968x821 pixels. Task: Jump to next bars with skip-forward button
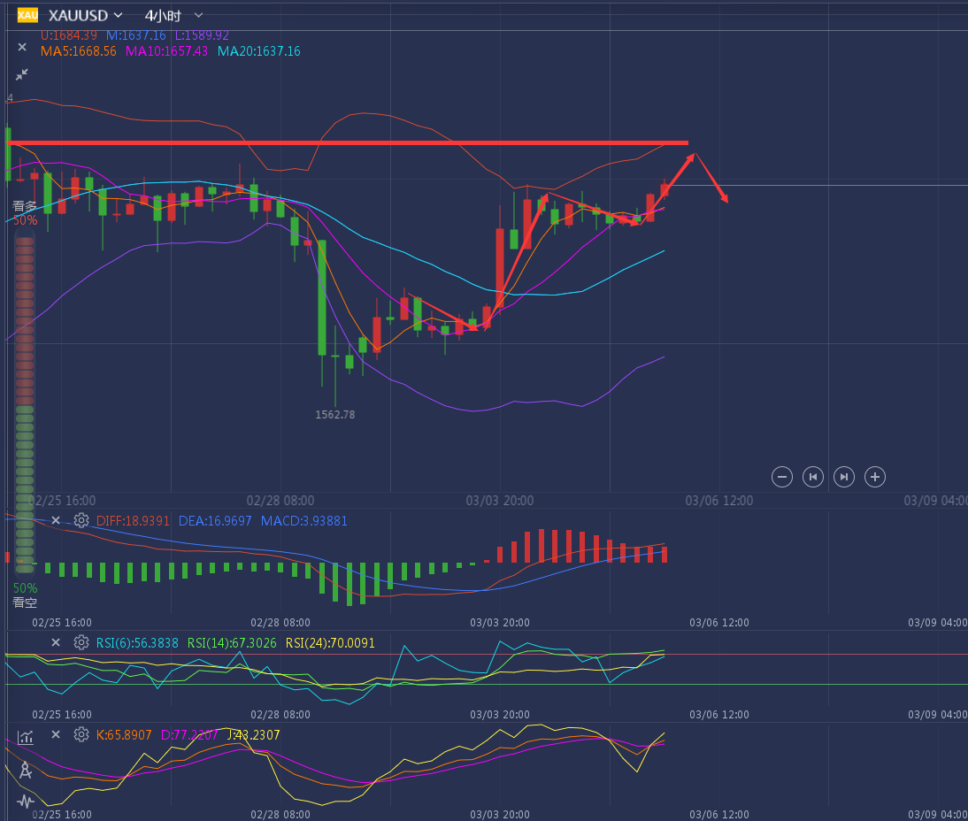pos(844,477)
